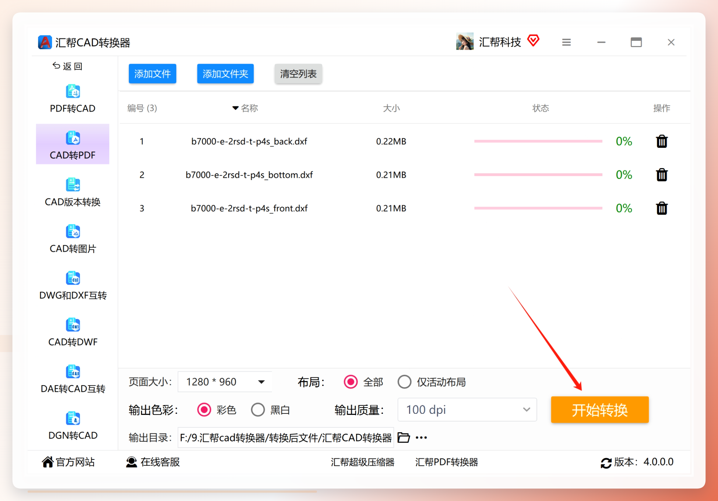Delete the b7000-e-2rsd-t-p4s_front.dxf row with trash icon
This screenshot has width=718, height=501.
[662, 208]
